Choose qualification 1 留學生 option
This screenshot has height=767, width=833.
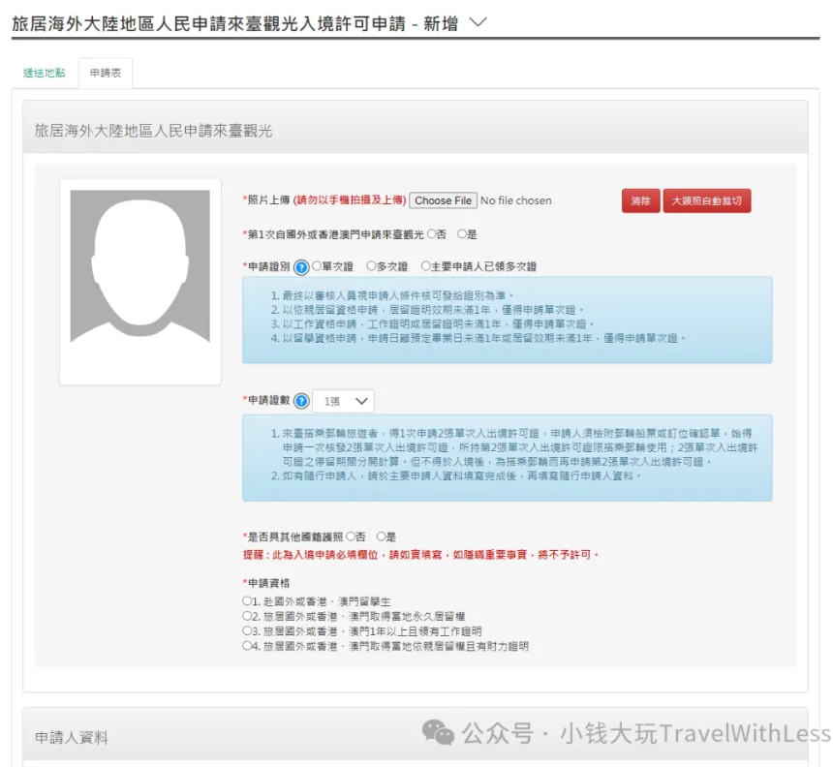247,601
